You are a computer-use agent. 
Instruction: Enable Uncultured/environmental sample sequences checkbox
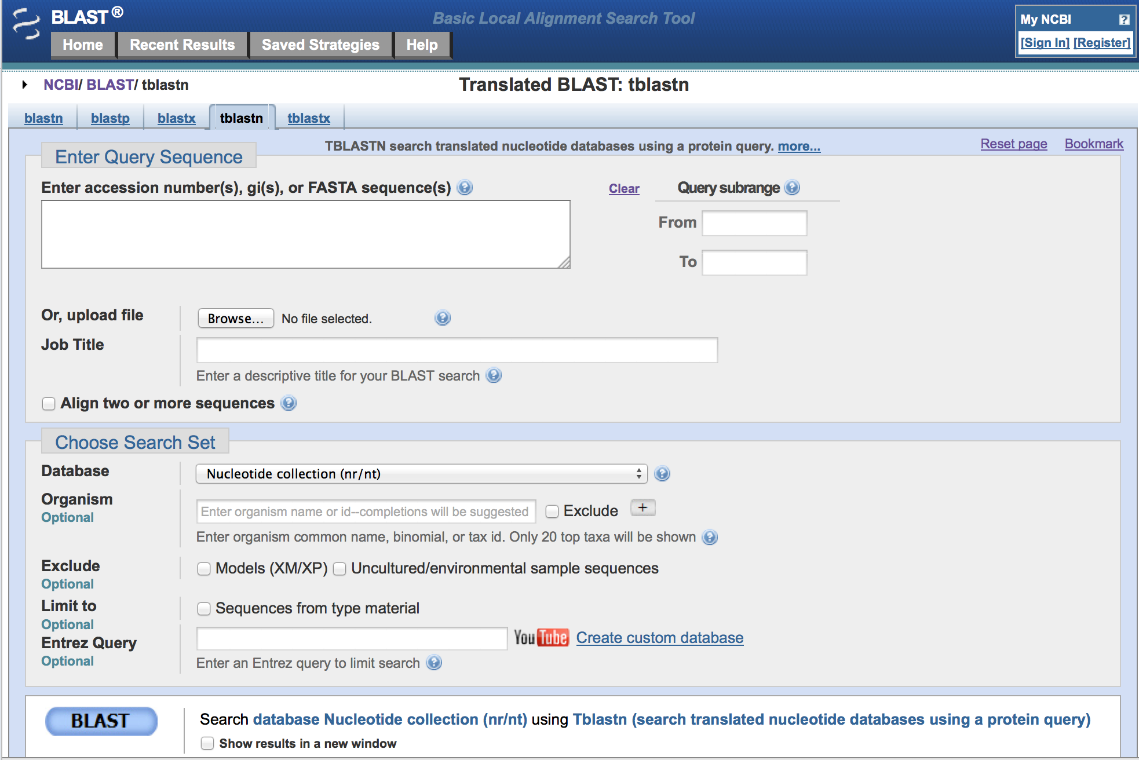[x=339, y=569]
